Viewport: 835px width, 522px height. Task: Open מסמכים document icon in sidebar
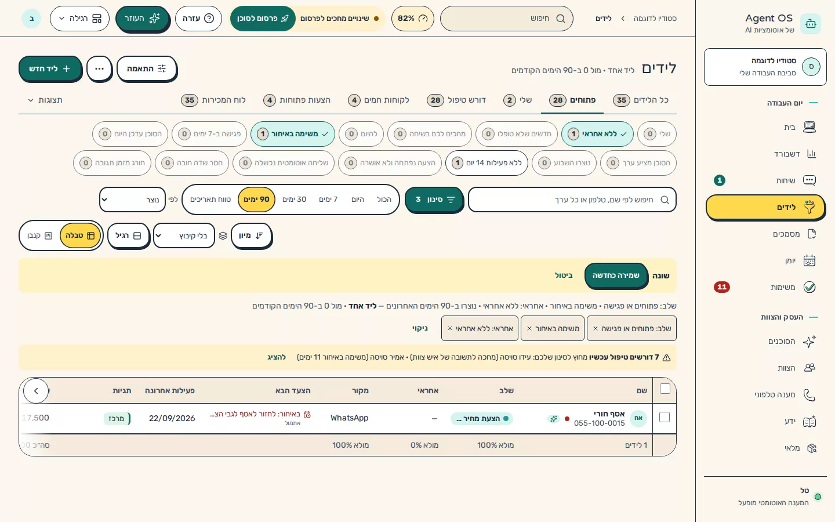pos(811,234)
